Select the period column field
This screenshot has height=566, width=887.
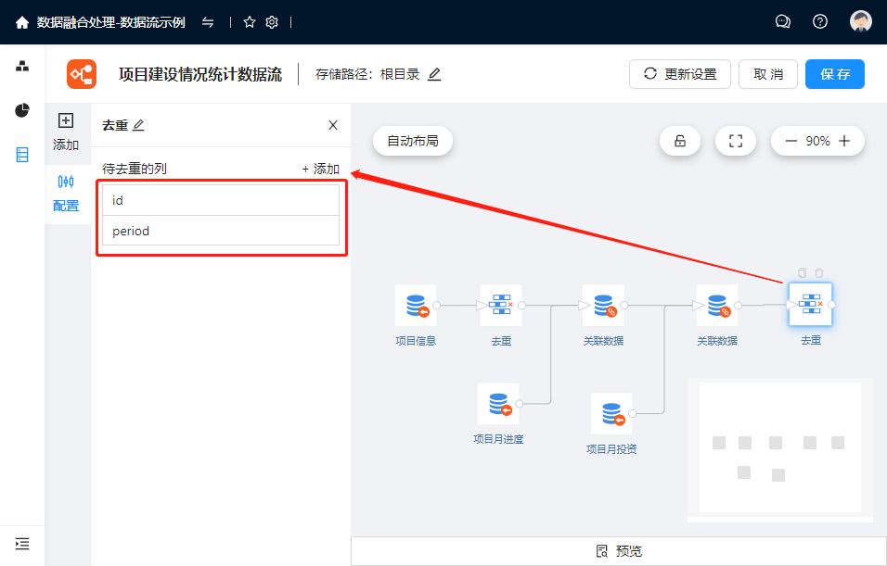221,231
